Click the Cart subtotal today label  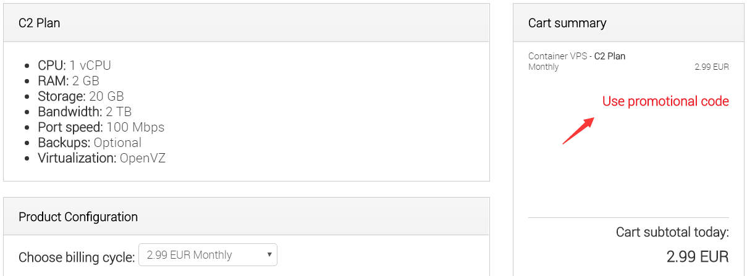pyautogui.click(x=672, y=233)
